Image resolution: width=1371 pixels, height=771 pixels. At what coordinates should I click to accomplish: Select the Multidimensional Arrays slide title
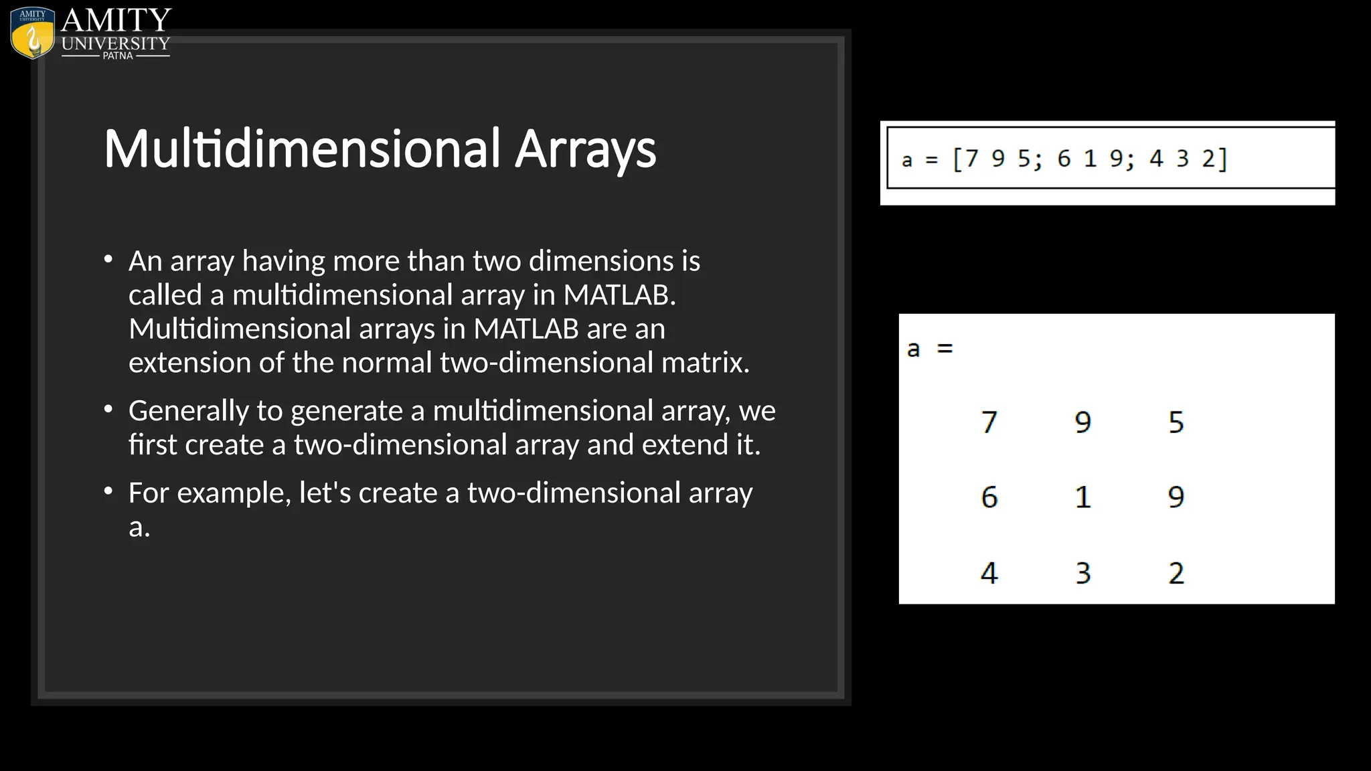click(x=380, y=149)
